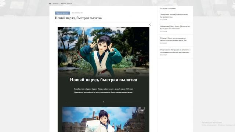Viewport: 235px width, 132px height.
Task: Go to the home page via house icon
Action: coord(50,4)
